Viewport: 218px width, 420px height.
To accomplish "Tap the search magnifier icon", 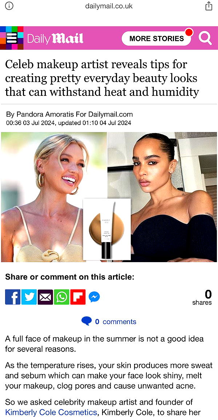I will (205, 38).
